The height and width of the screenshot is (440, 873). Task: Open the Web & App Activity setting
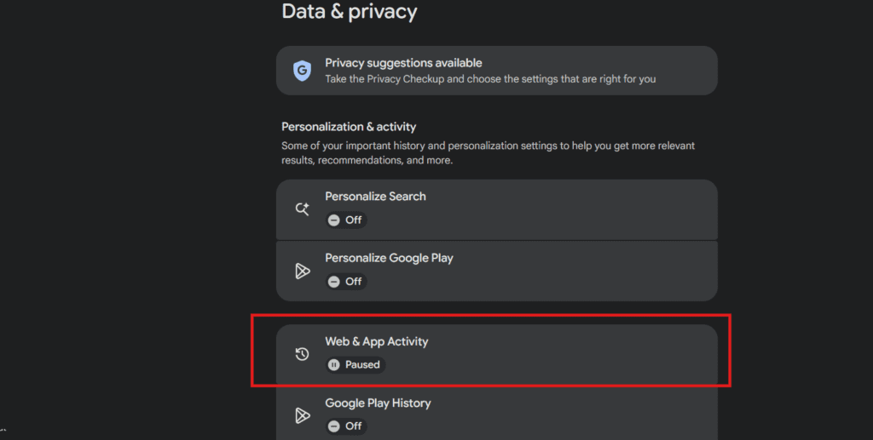coord(497,354)
